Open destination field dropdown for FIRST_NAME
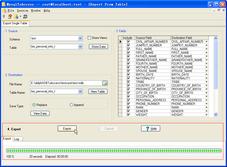 point(207,53)
